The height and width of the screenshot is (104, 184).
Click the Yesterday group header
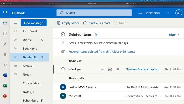(75, 60)
